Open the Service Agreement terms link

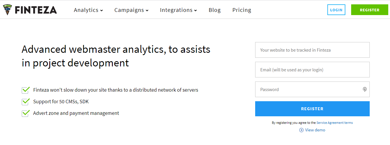pos(335,123)
